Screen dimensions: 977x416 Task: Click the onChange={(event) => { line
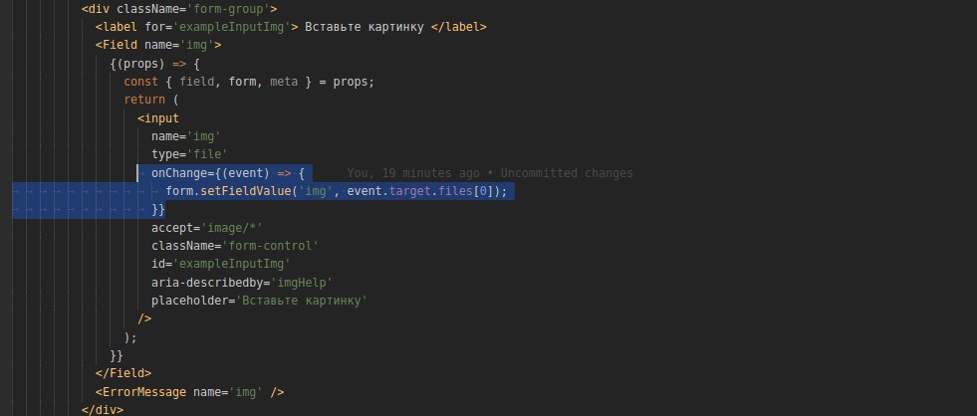click(228, 173)
